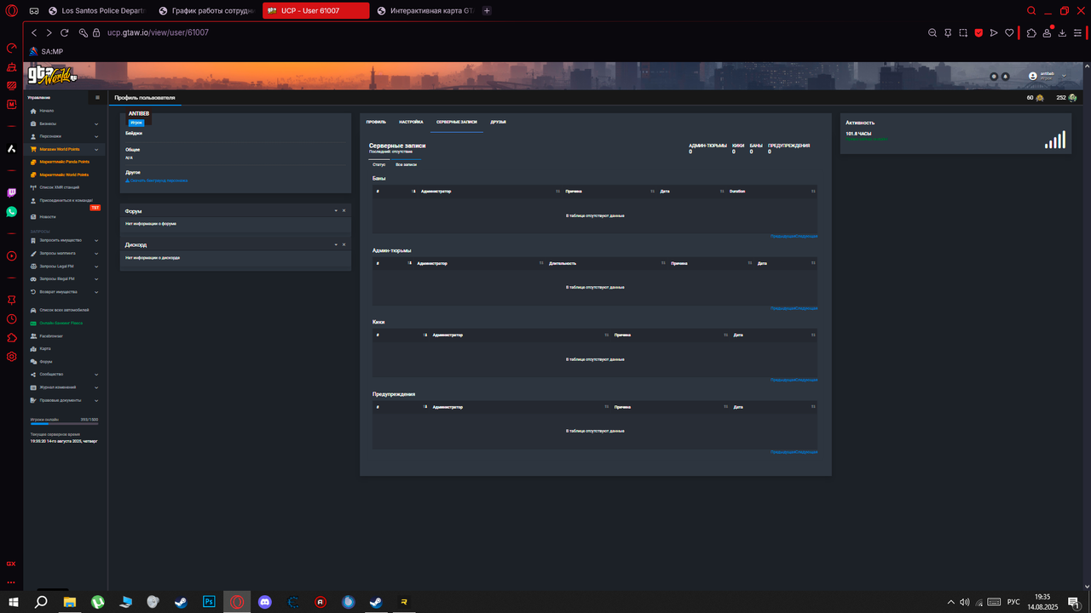
Task: Sort Баны table by Duration column
Action: point(771,192)
